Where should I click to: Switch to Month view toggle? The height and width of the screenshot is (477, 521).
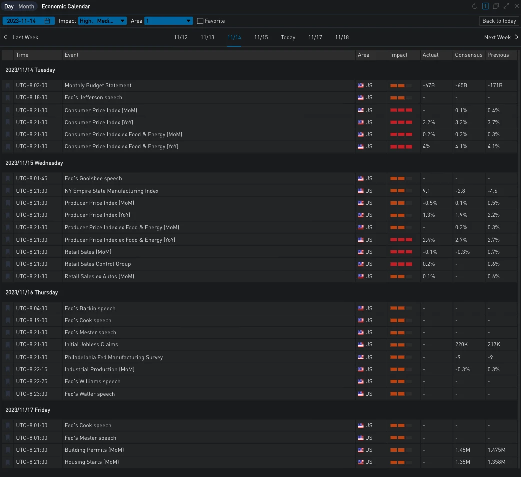click(x=26, y=6)
